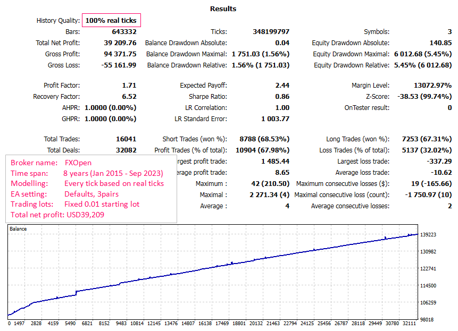Screen dimensions: 458x331
Task: Click average profit trade value 8.65
Action: click(282, 172)
